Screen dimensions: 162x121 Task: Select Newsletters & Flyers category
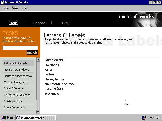[x=18, y=70]
